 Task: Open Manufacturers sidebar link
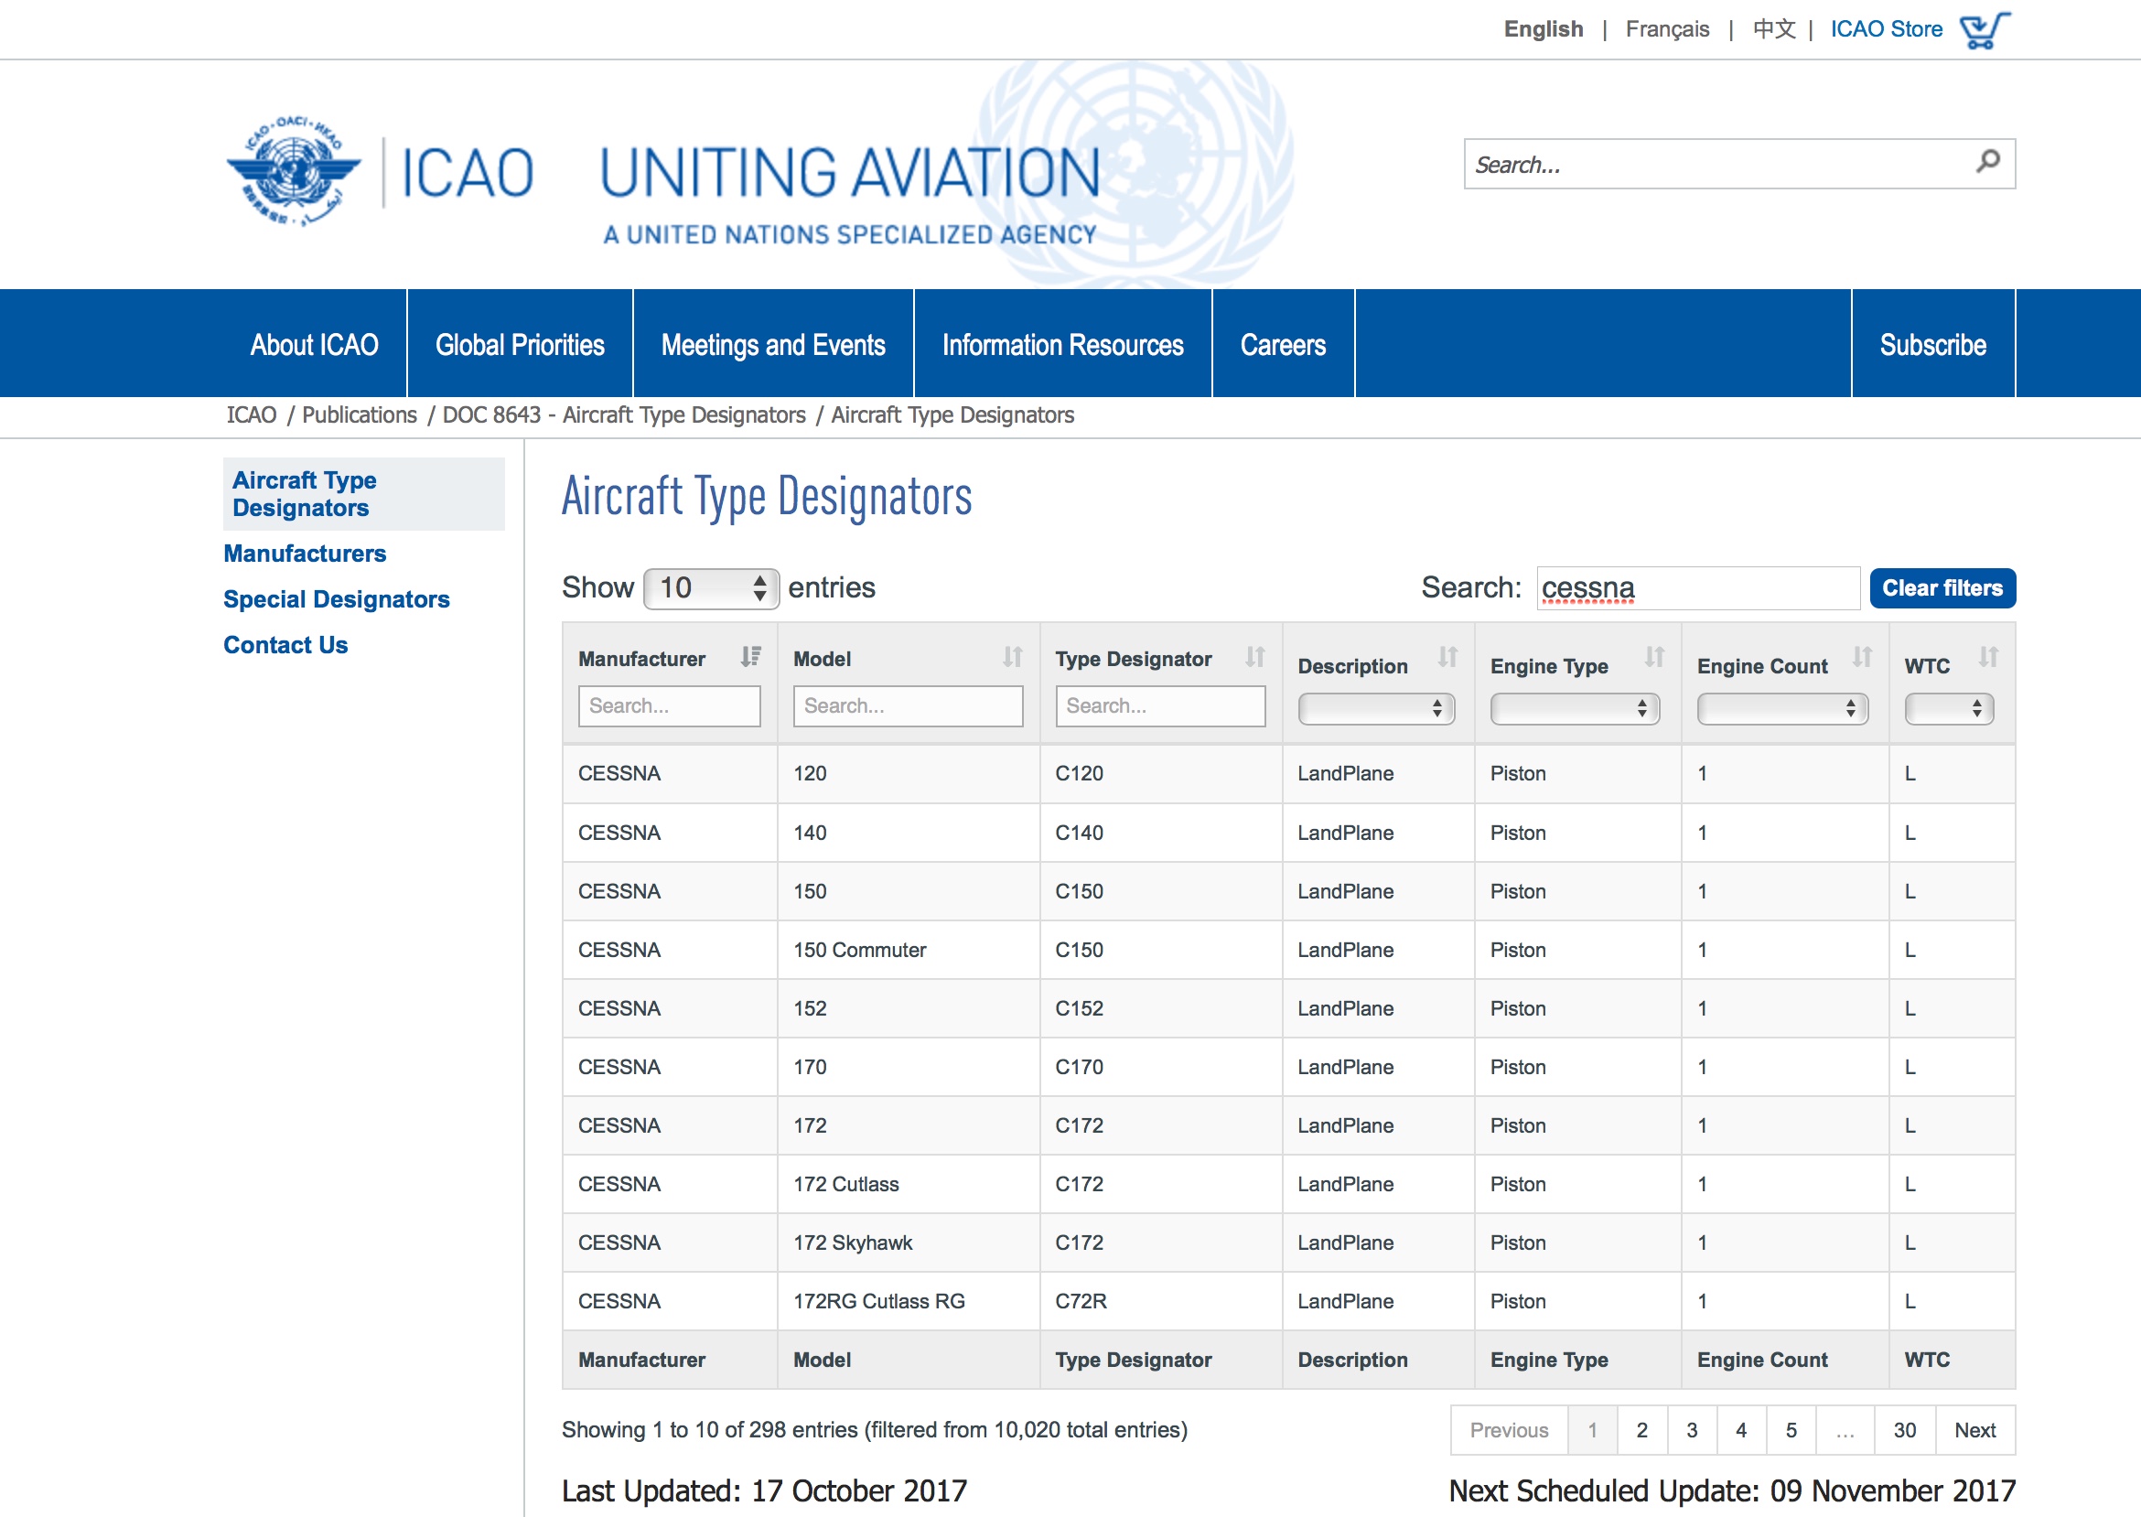click(x=305, y=554)
